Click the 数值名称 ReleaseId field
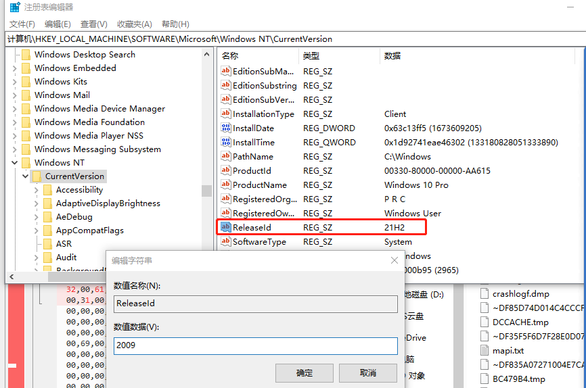This screenshot has width=586, height=388. click(256, 304)
